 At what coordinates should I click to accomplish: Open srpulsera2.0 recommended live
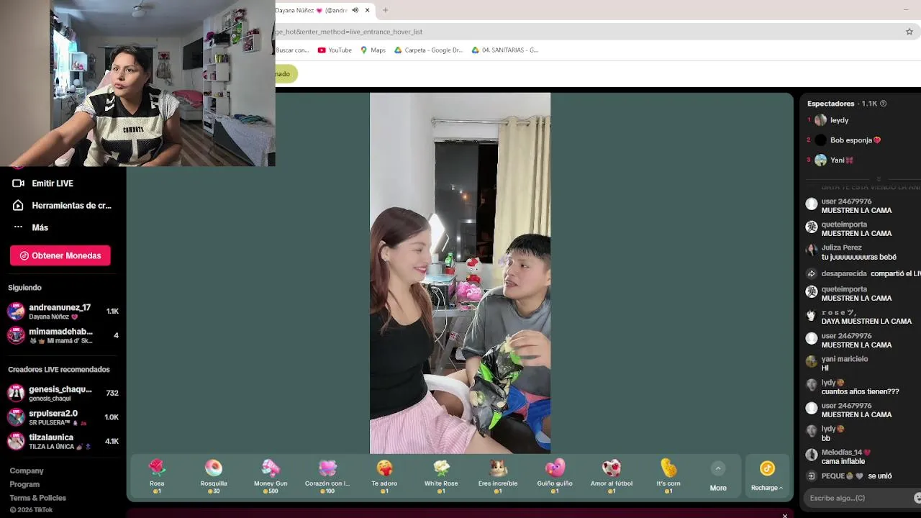pyautogui.click(x=63, y=417)
